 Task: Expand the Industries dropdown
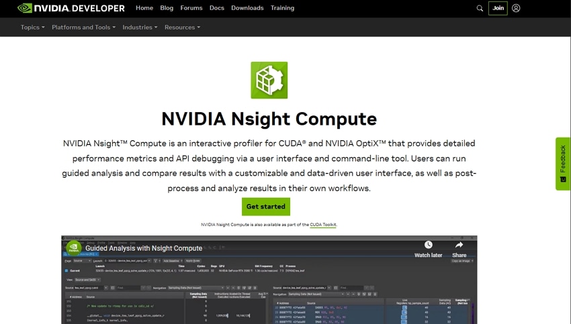point(140,28)
